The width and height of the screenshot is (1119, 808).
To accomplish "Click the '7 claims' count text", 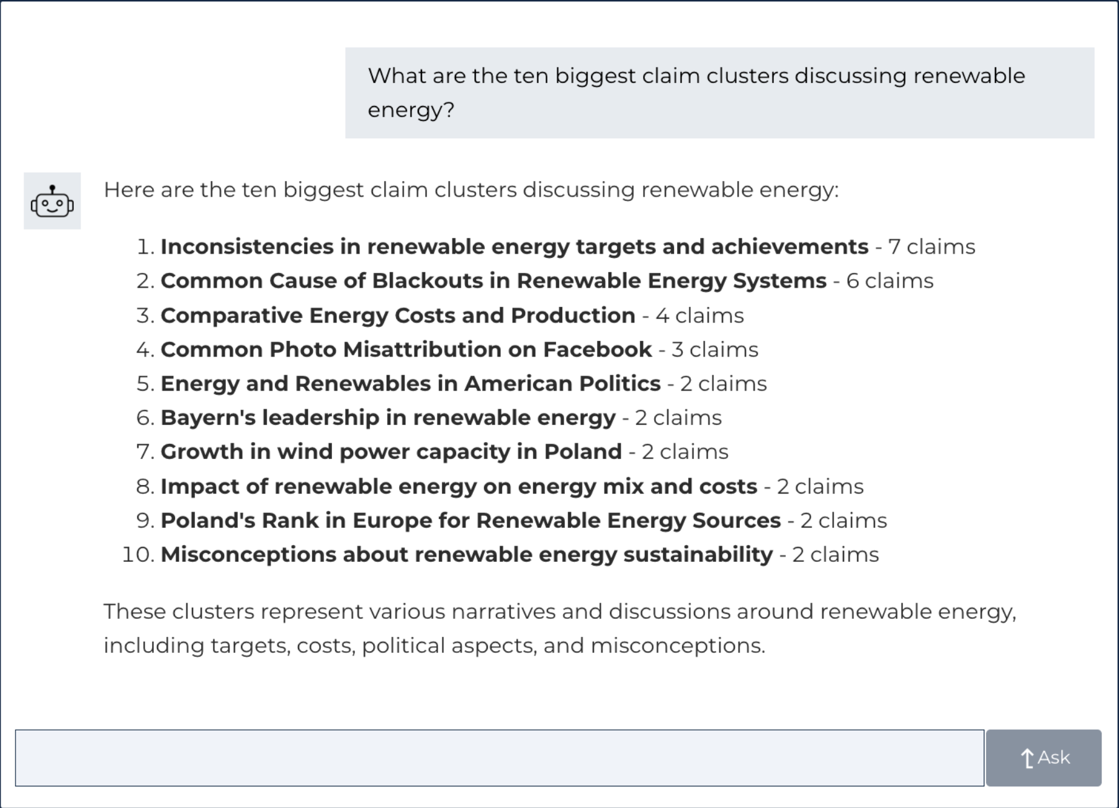I will point(932,247).
